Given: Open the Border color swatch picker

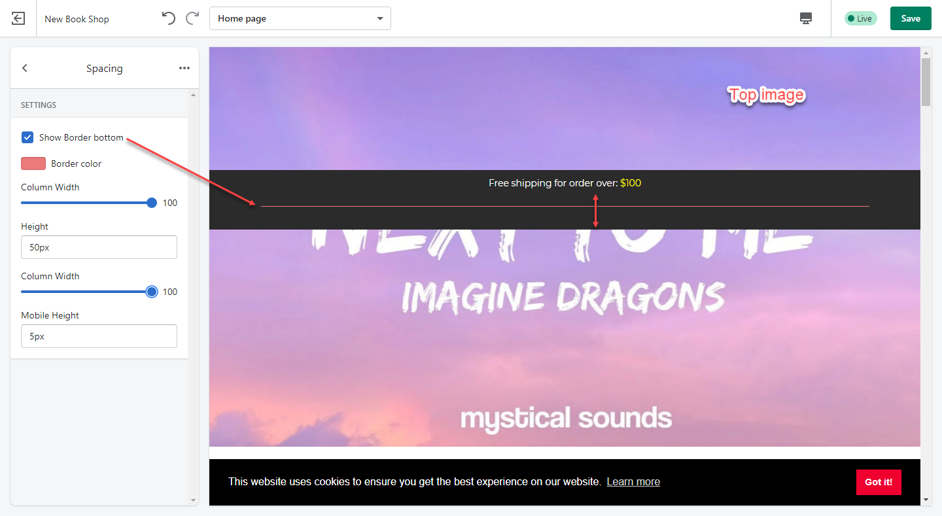Looking at the screenshot, I should (x=33, y=163).
